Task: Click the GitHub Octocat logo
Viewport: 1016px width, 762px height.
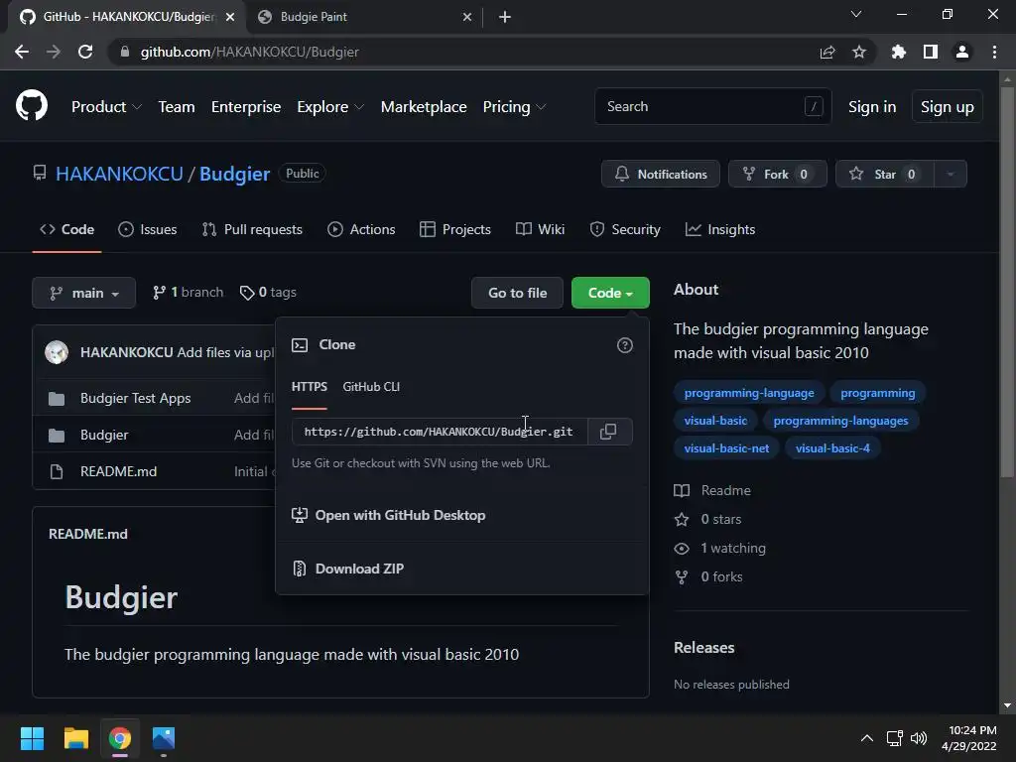Action: [32, 106]
